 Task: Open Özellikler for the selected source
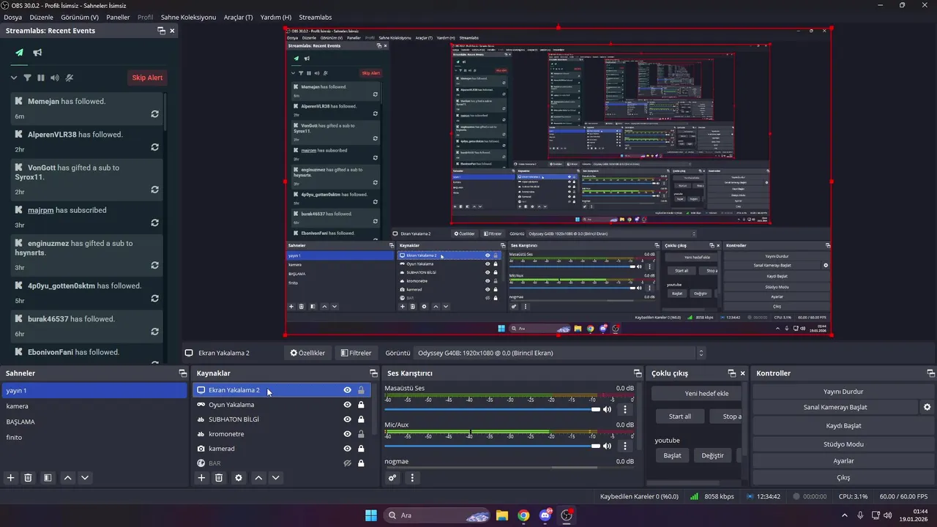pyautogui.click(x=307, y=353)
